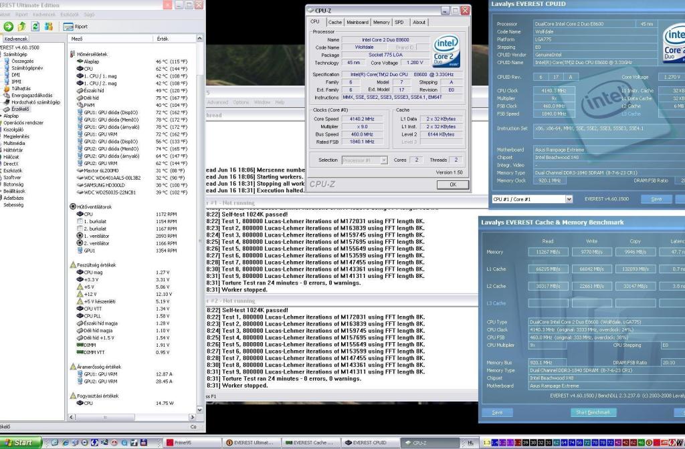The height and width of the screenshot is (449, 685).
Task: Click the Mező column header
Action: [x=110, y=39]
